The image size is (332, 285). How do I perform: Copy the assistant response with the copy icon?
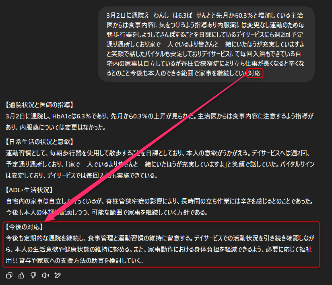[9, 275]
